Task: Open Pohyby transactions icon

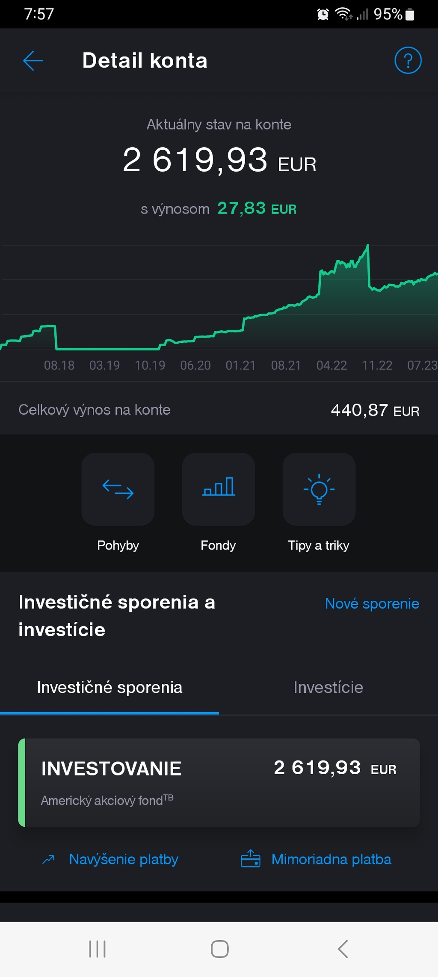Action: click(118, 489)
